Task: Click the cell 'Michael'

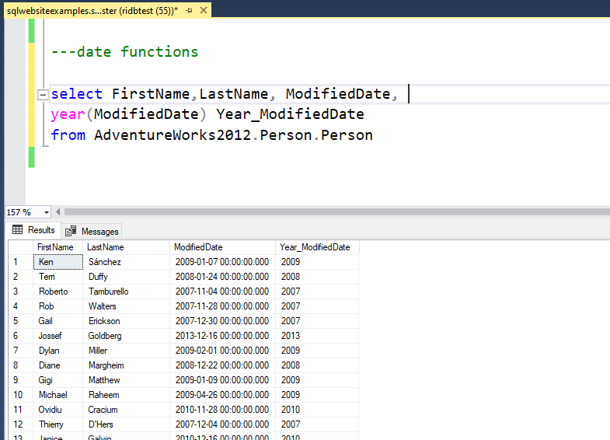Action: coord(58,395)
